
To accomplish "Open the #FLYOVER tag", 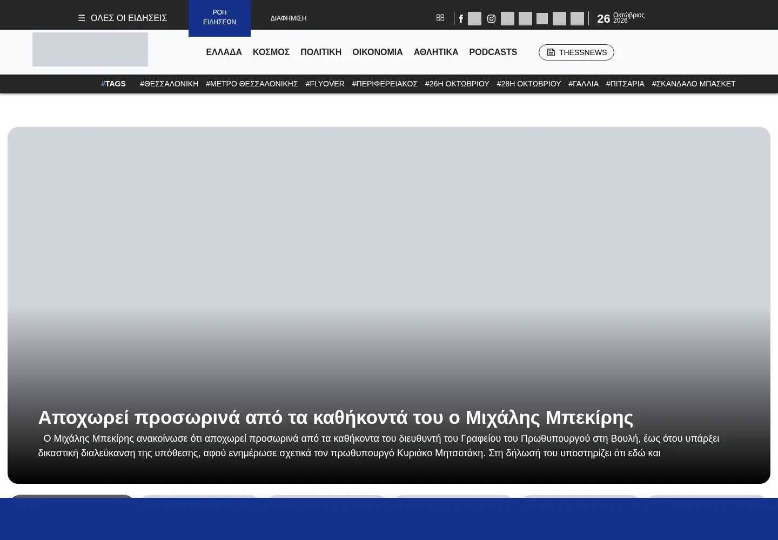I will coord(325,84).
